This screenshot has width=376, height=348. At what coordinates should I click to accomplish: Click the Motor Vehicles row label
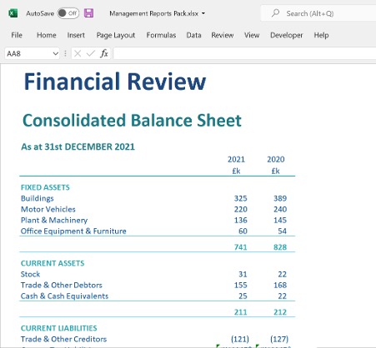[x=48, y=209]
